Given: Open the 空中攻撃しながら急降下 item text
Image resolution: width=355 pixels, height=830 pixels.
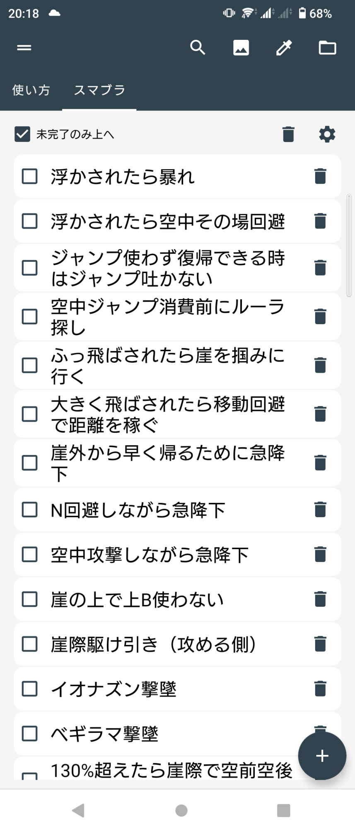Looking at the screenshot, I should coord(149,555).
